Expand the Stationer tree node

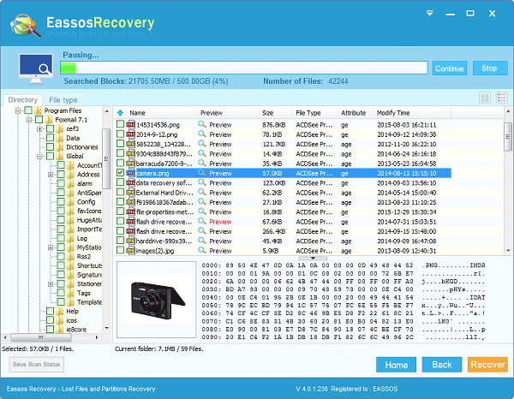[51, 284]
